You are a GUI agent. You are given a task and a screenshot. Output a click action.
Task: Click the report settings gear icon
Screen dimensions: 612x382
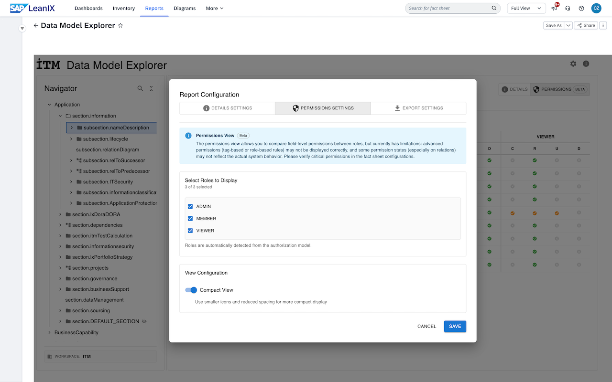[573, 64]
